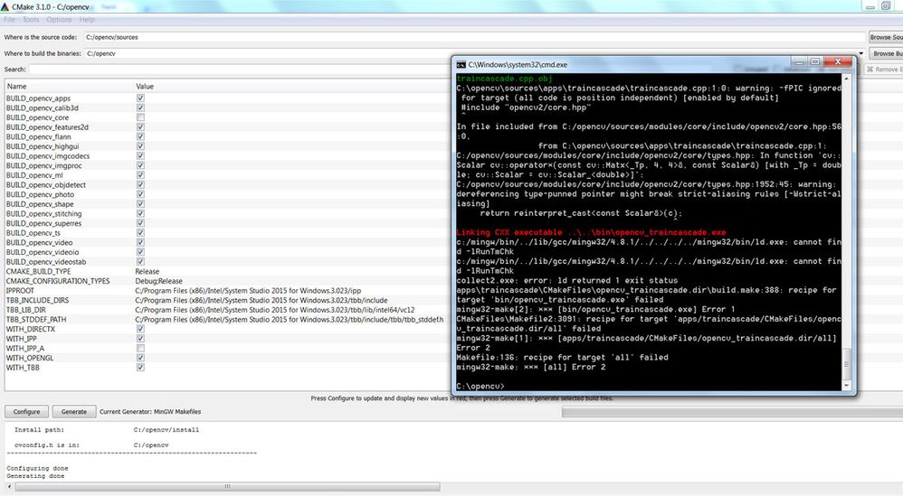Expand the build binaries dropdown arrow
The image size is (903, 496).
[x=861, y=53]
